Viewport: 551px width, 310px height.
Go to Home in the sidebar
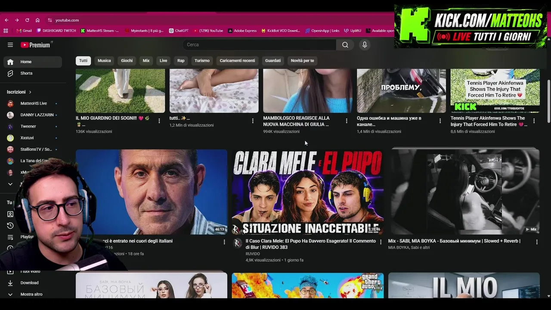[x=33, y=62]
